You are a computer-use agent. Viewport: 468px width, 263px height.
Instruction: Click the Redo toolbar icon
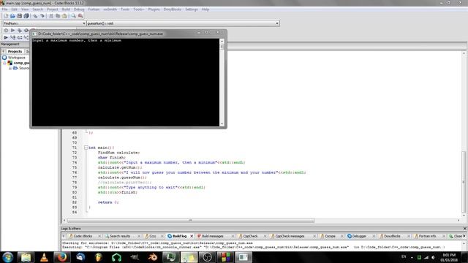pyautogui.click(x=42, y=16)
